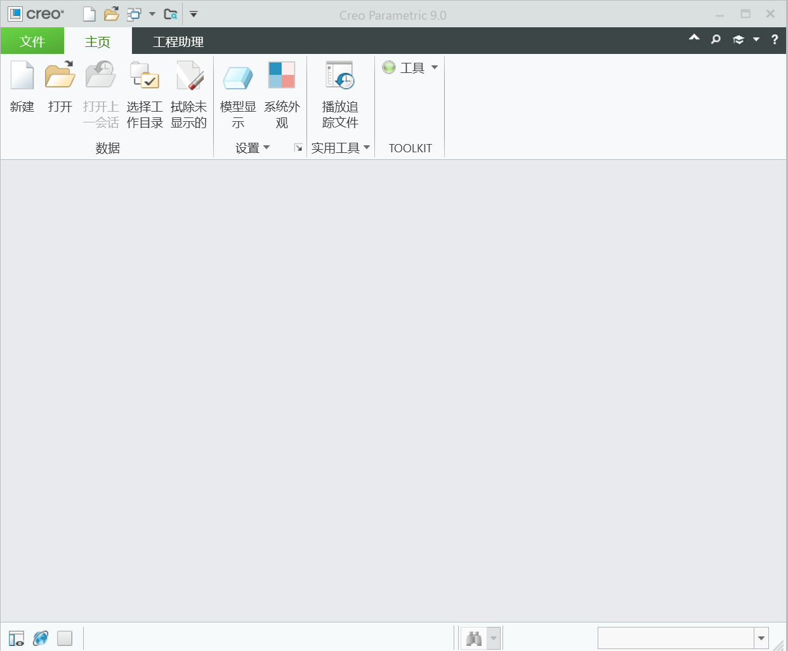
Task: Toggle the navigator panel in status bar
Action: (16, 638)
